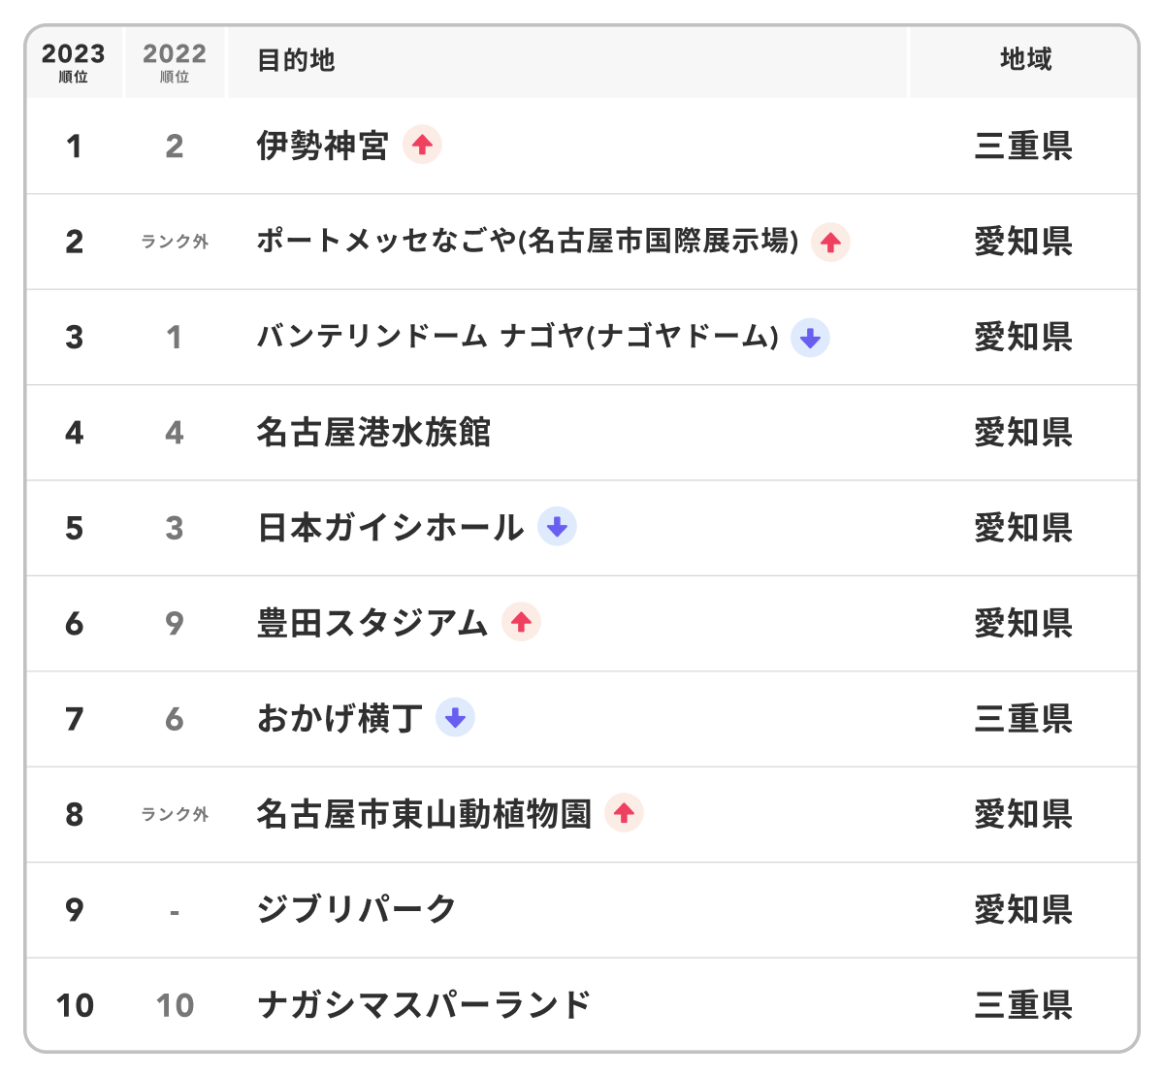Click the 日本ガイシホール destination text
The width and height of the screenshot is (1164, 1077).
(390, 528)
